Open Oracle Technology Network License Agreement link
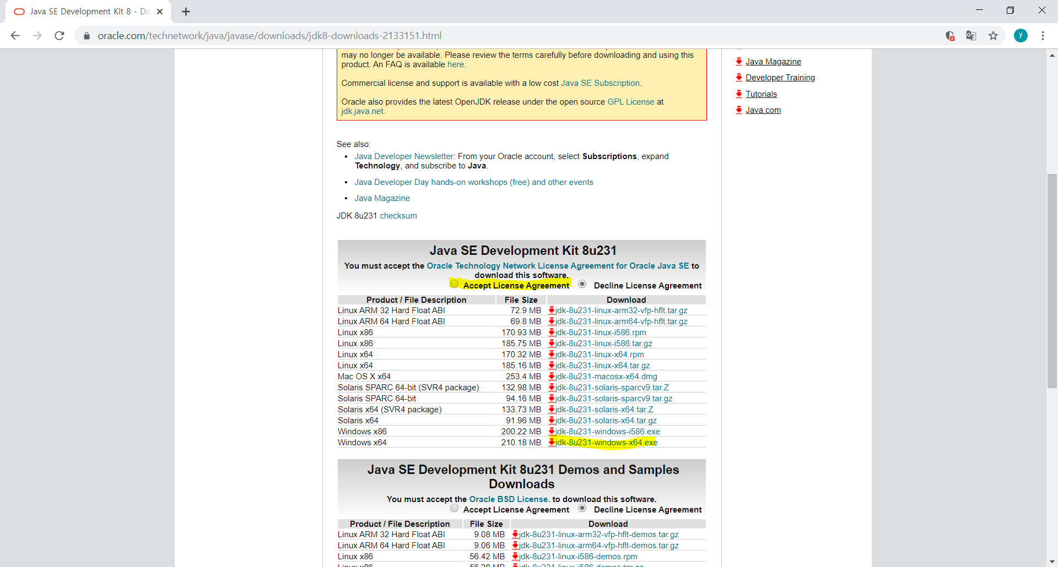 (558, 266)
